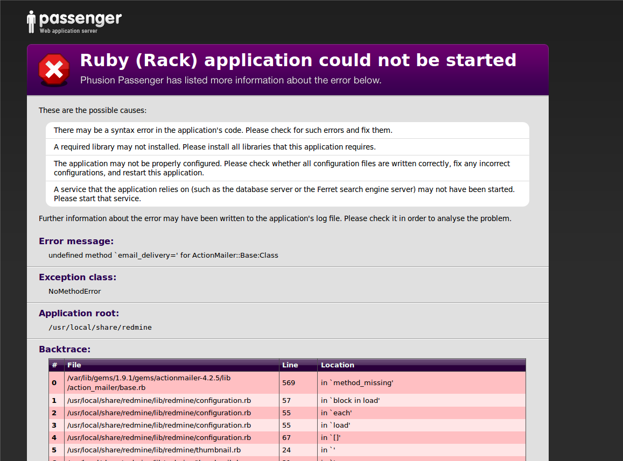Click the 'Backtrace:' section heading
Image resolution: width=623 pixels, height=461 pixels.
tap(65, 349)
